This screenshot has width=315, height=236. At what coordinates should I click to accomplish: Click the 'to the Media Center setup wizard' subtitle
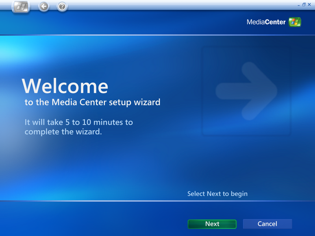[93, 102]
